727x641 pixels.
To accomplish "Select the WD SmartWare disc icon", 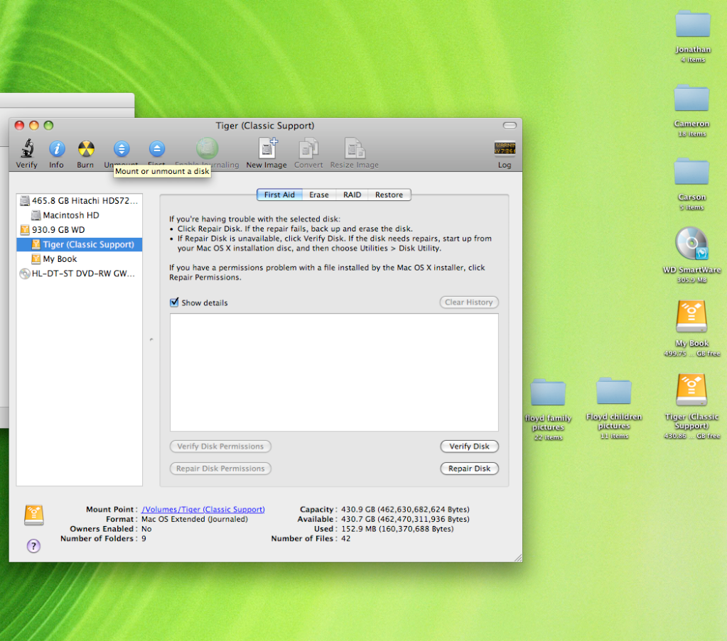I will click(691, 243).
